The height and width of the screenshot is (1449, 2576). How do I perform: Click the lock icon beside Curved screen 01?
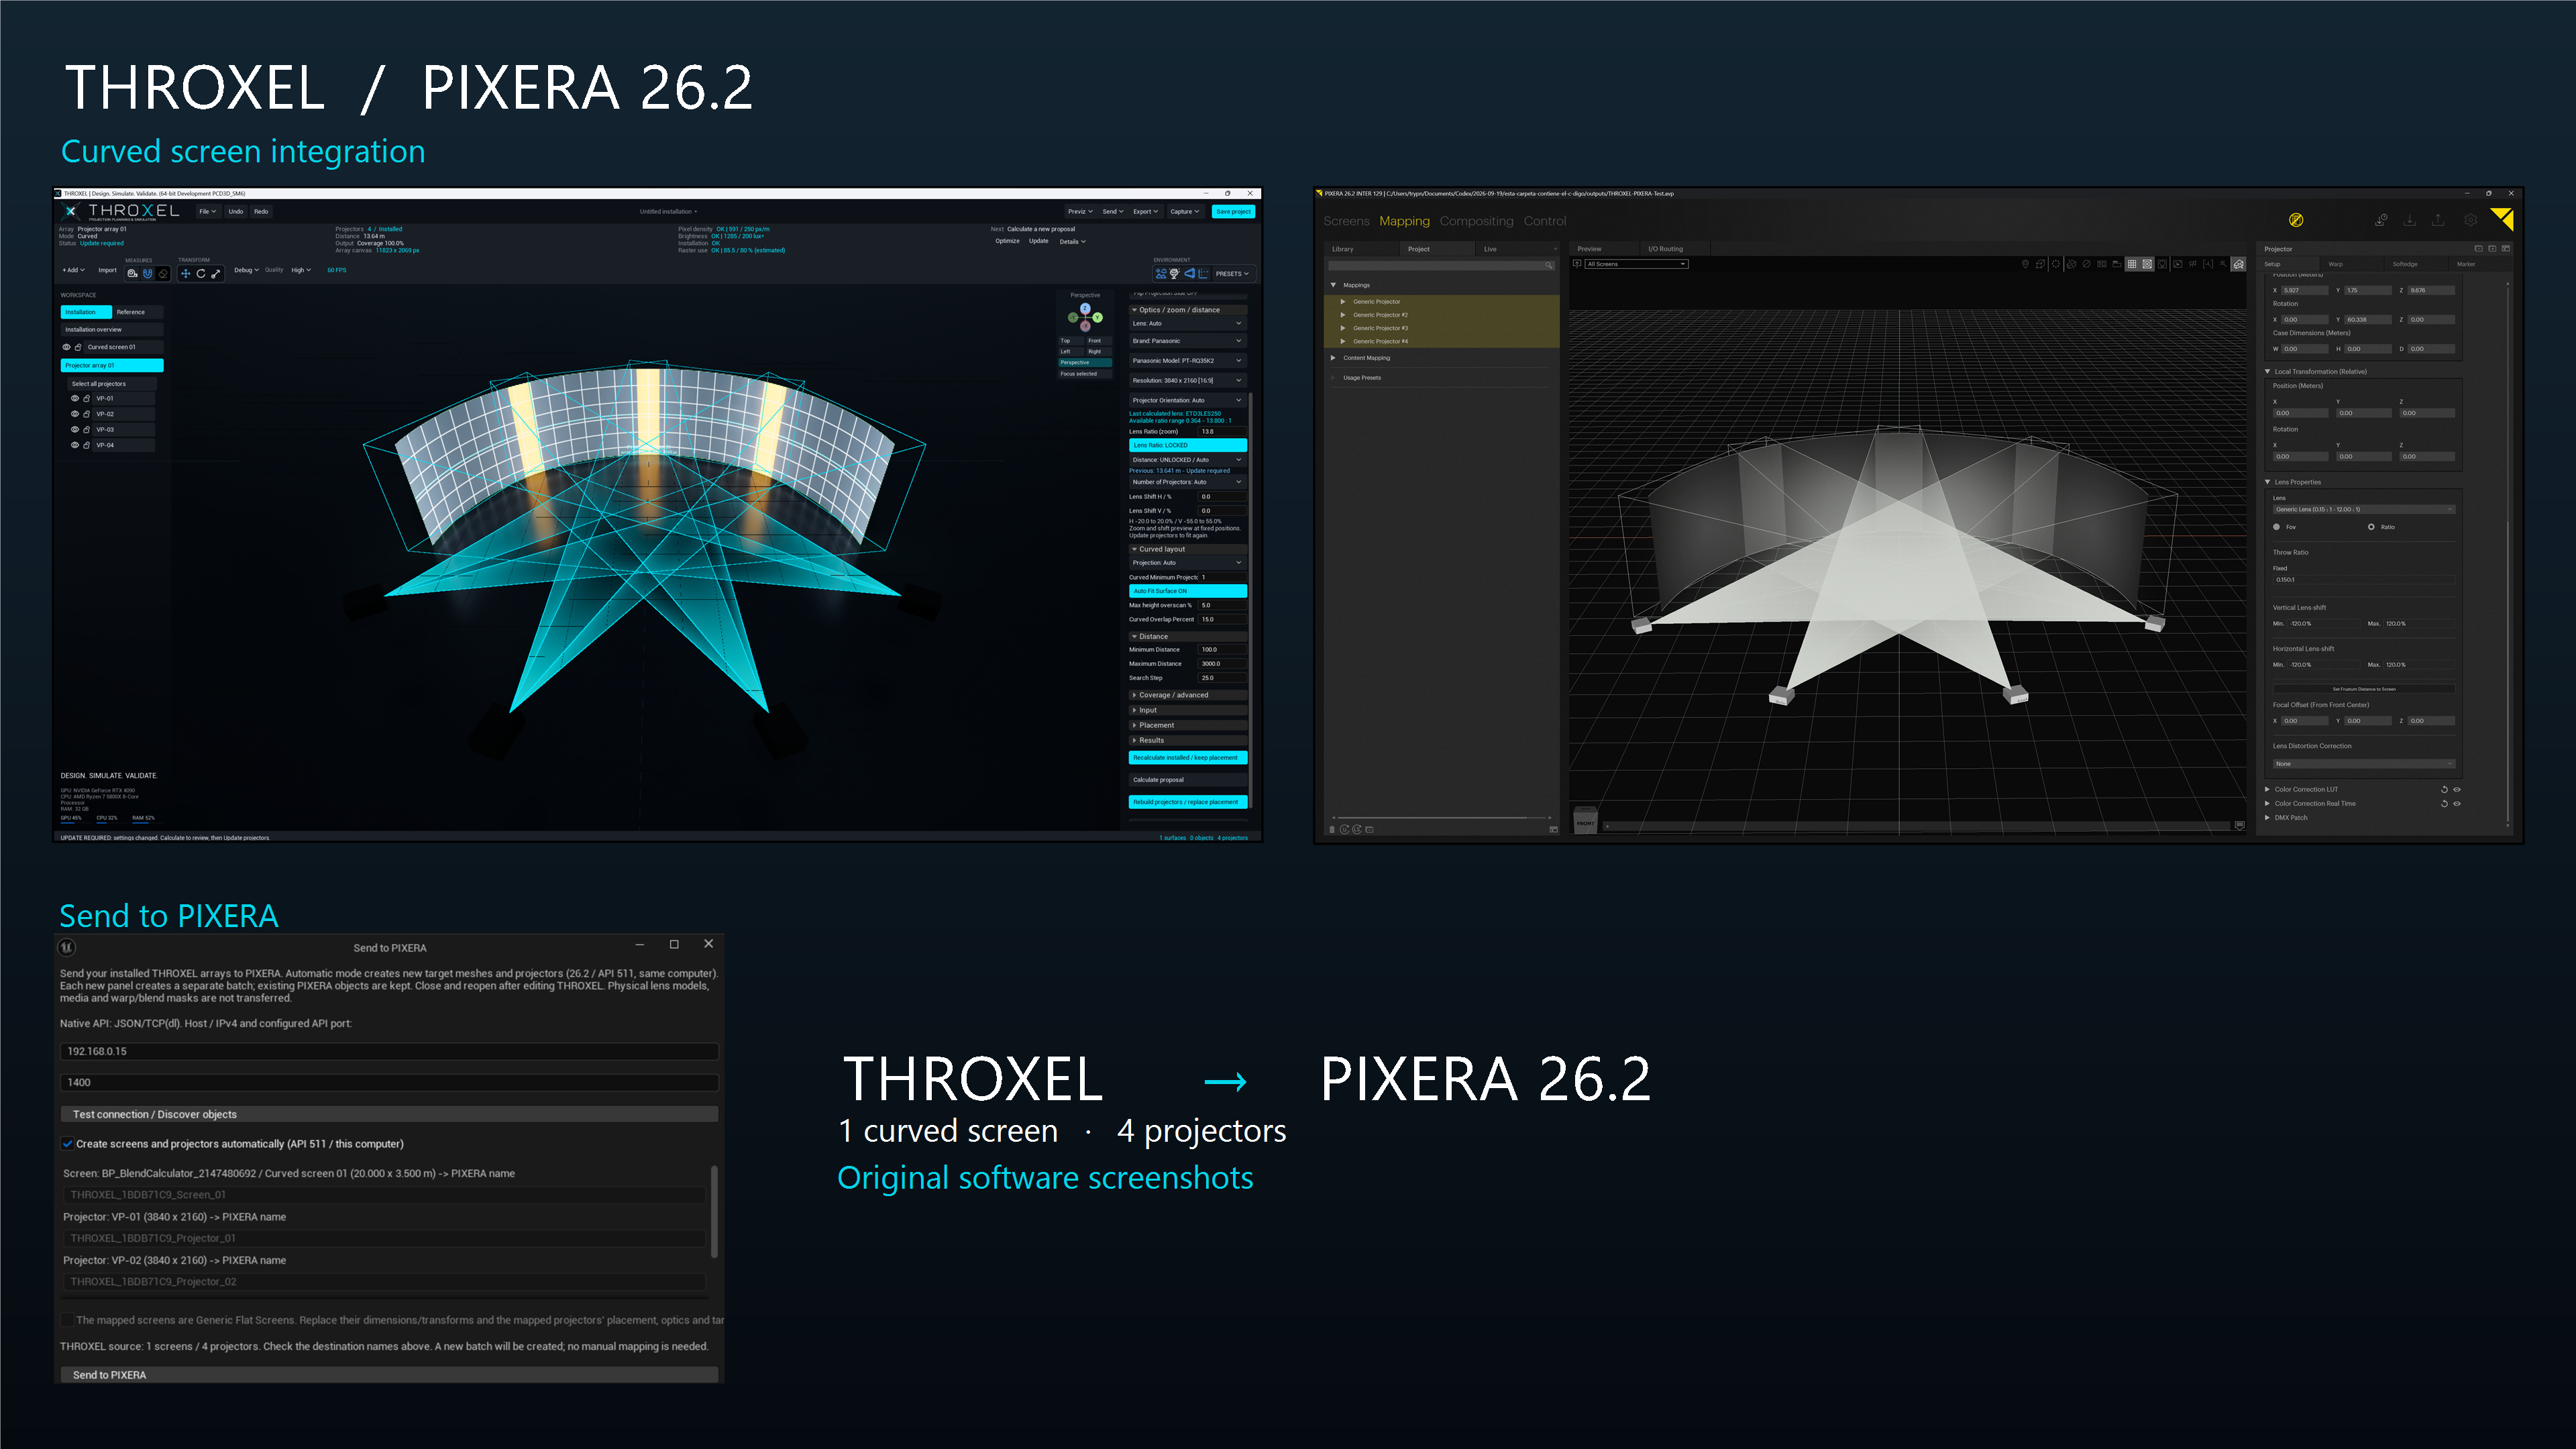tap(78, 347)
